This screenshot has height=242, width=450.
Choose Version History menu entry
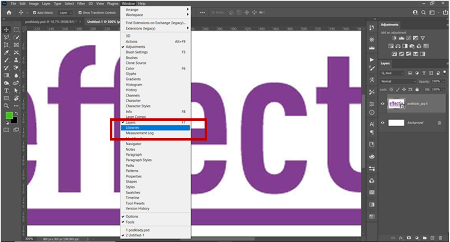pyautogui.click(x=156, y=209)
